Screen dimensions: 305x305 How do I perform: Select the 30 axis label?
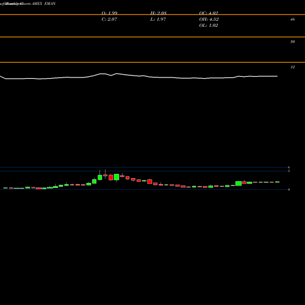293,41
